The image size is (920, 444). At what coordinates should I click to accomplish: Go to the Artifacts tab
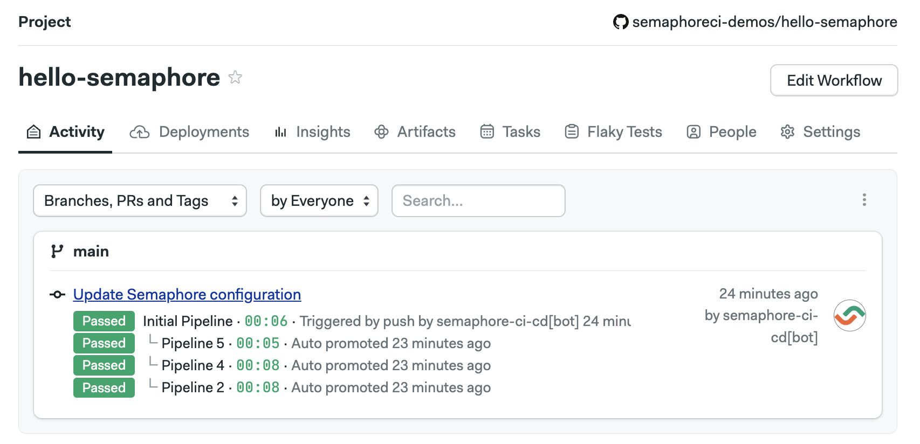pyautogui.click(x=415, y=132)
